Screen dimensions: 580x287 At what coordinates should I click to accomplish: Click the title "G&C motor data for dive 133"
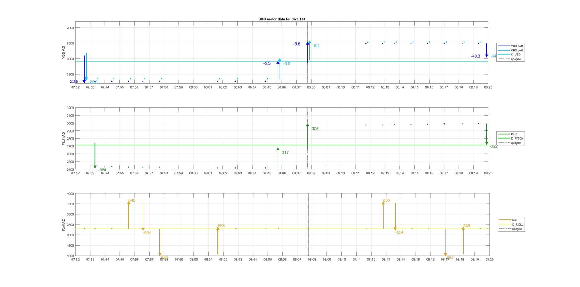coord(282,19)
